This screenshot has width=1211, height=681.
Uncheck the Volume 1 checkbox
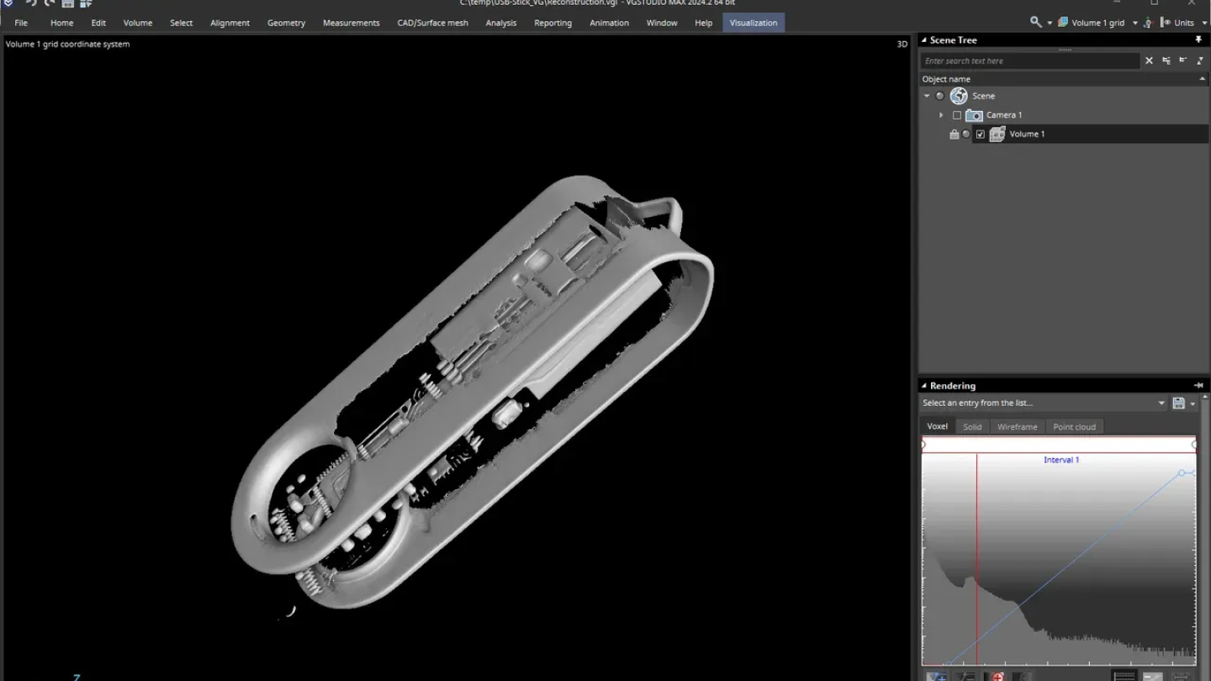pyautogui.click(x=980, y=134)
